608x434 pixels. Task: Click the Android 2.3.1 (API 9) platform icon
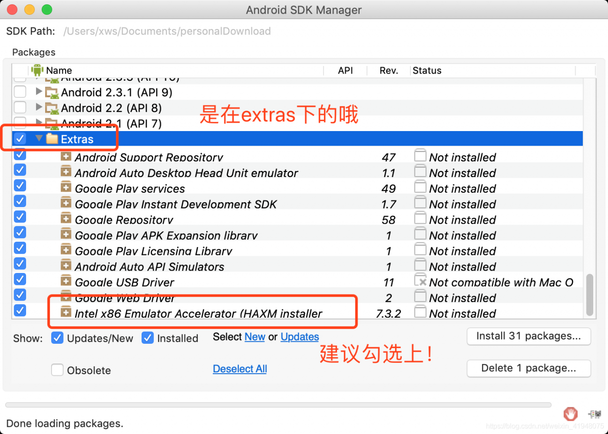pyautogui.click(x=52, y=93)
